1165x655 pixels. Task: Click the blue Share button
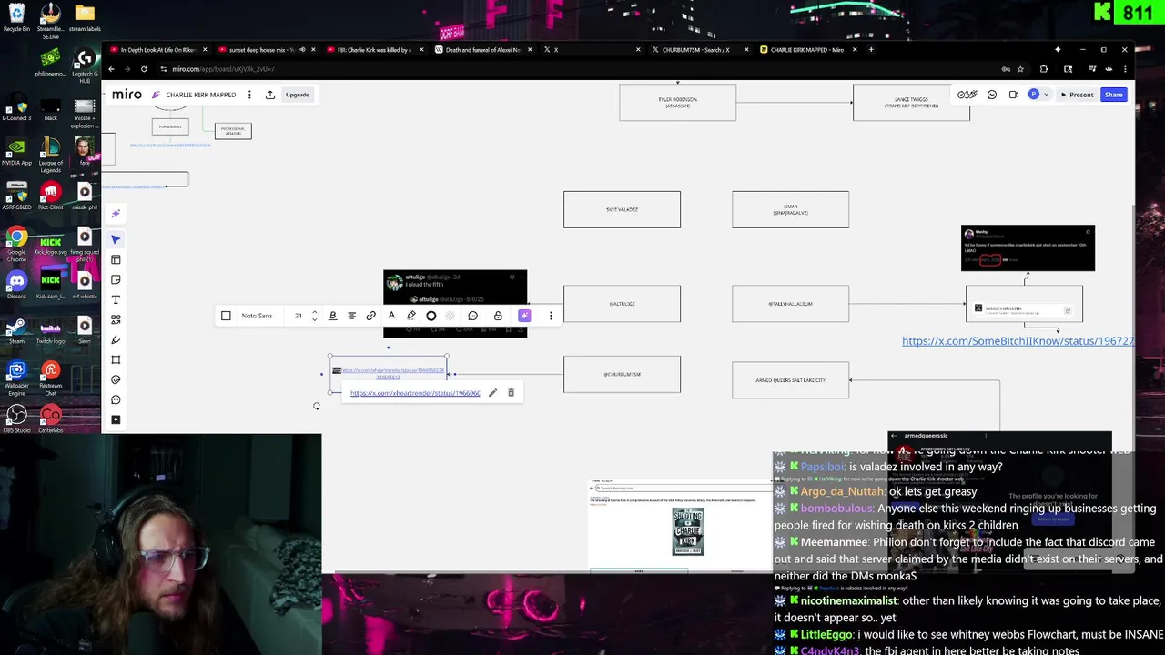(1114, 95)
